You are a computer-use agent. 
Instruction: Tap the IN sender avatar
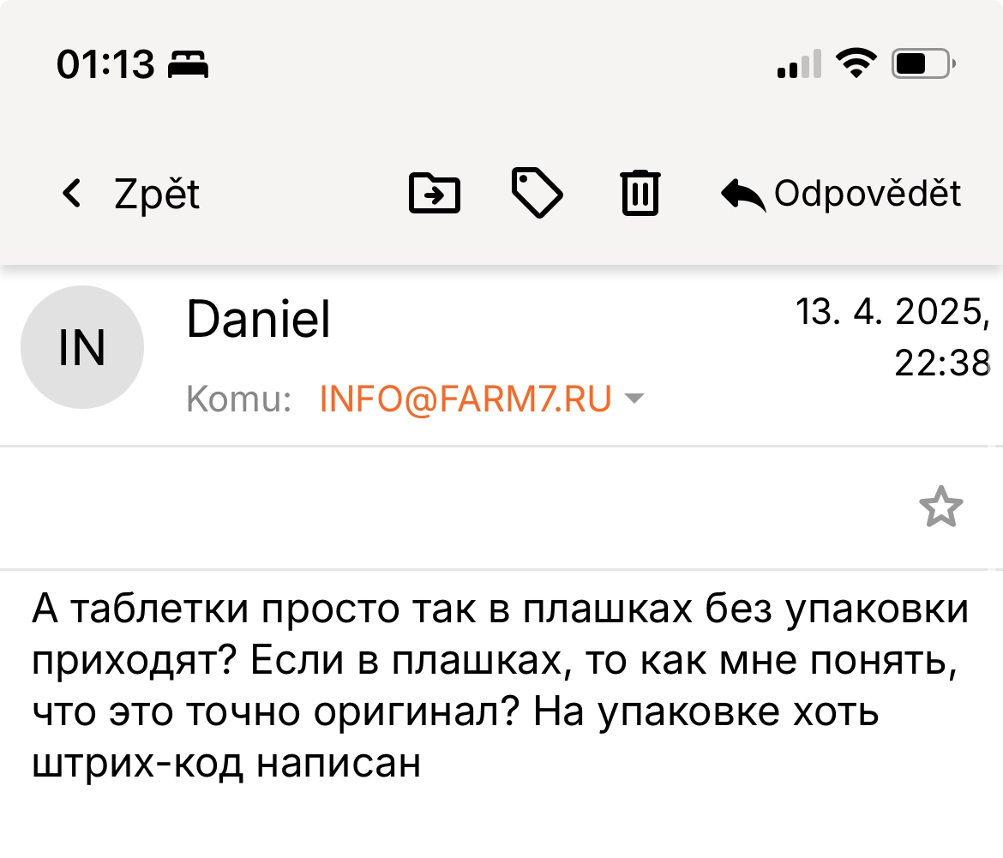[x=82, y=347]
